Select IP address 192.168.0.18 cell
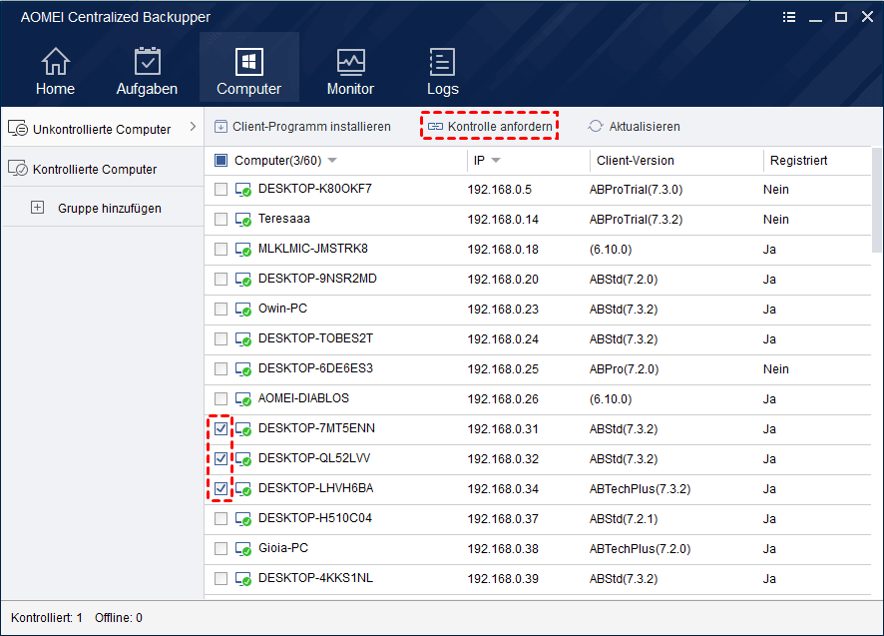The height and width of the screenshot is (636, 884). (x=503, y=250)
